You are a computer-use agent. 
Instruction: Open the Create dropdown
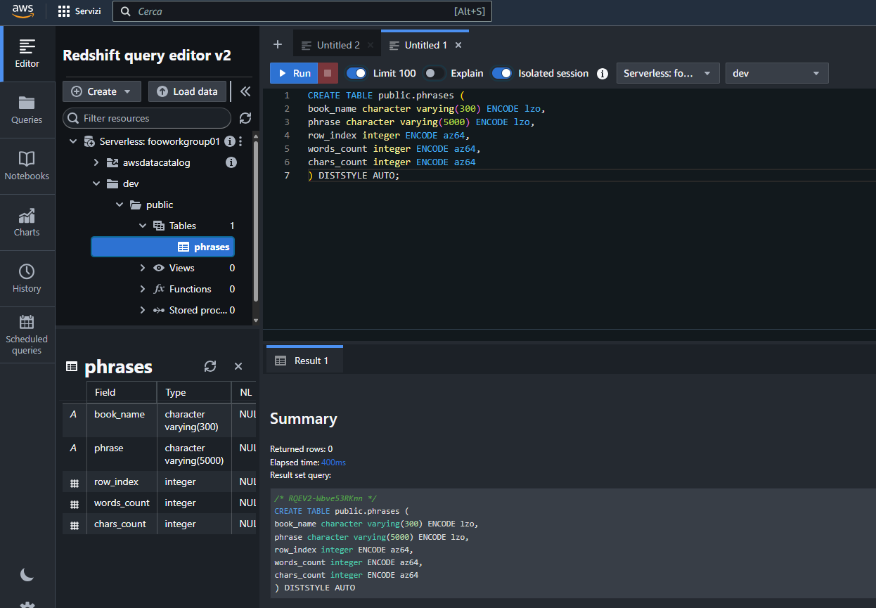[102, 91]
